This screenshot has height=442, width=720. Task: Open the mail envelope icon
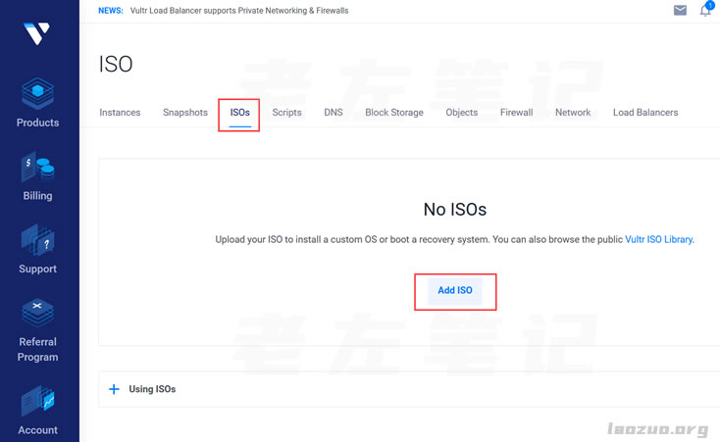tap(680, 10)
